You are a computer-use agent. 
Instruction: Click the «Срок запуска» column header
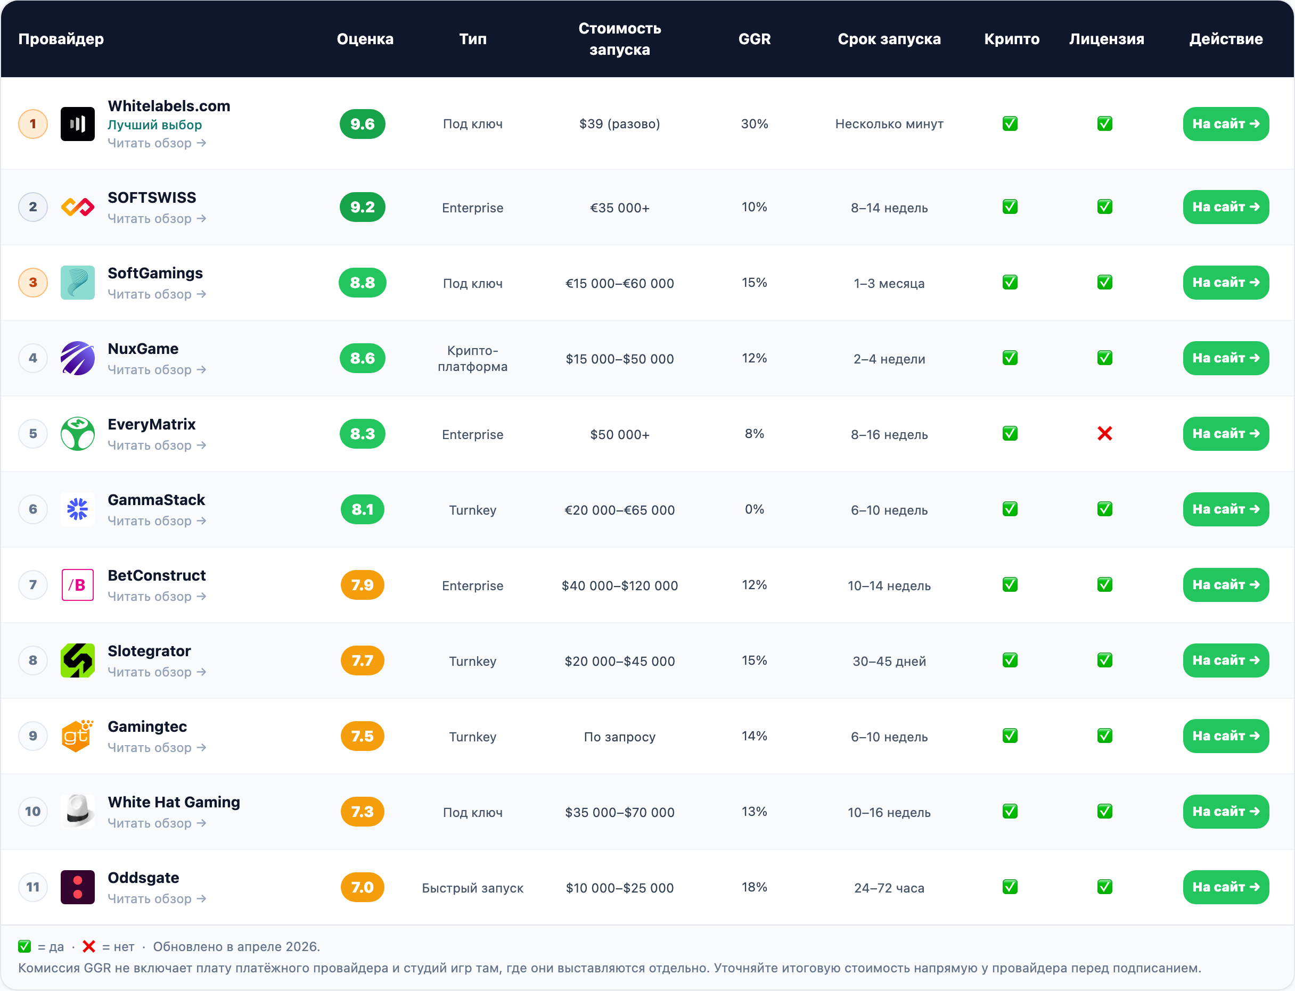click(889, 39)
